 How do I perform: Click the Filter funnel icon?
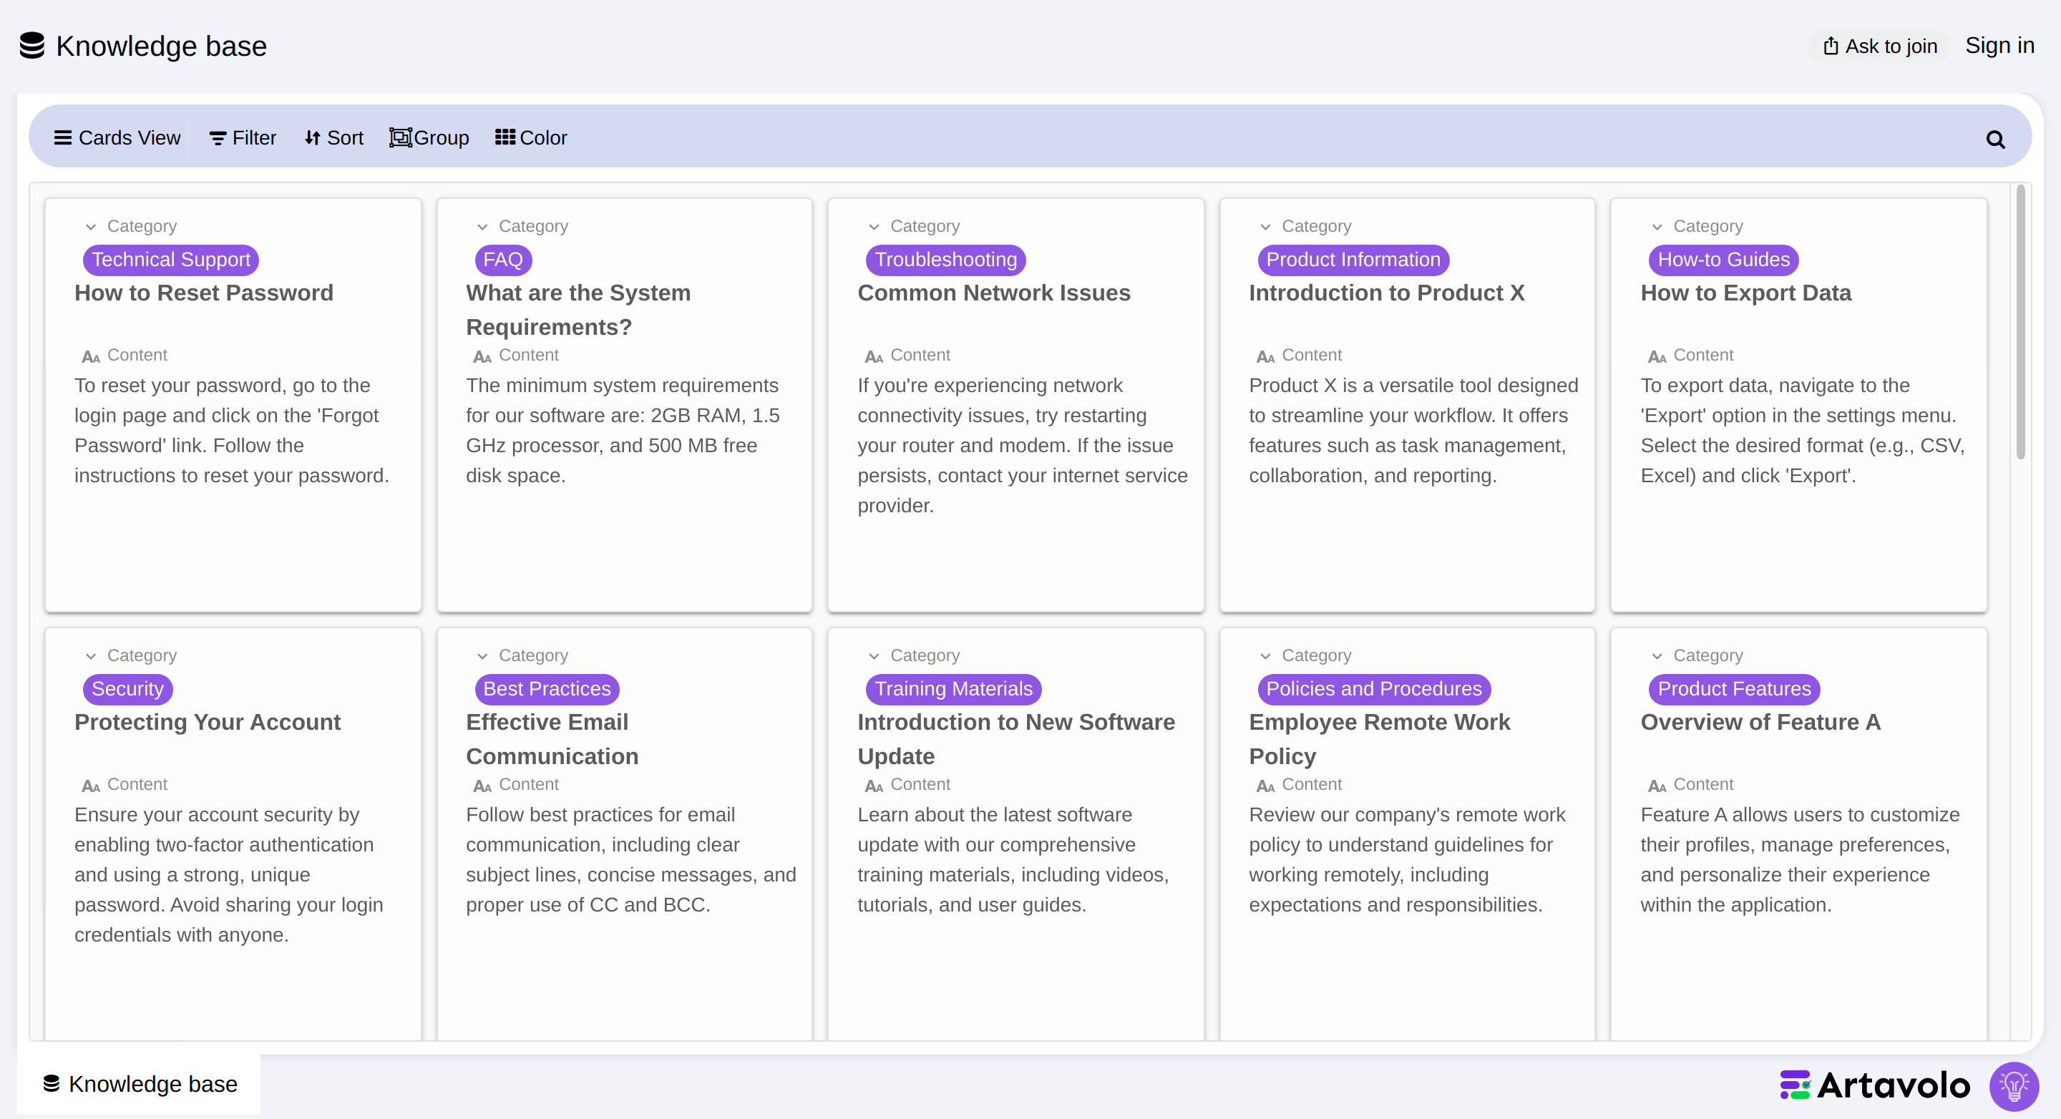click(x=217, y=138)
